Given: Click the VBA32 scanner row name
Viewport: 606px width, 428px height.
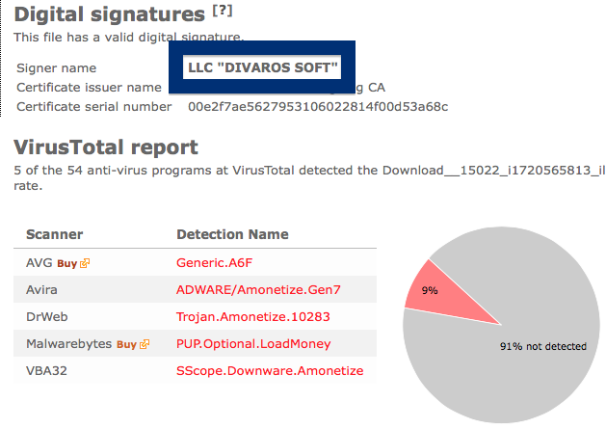Looking at the screenshot, I should 46,371.
